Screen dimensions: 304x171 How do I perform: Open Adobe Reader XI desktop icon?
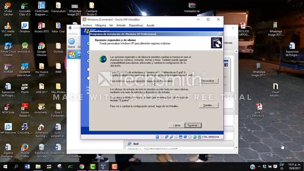pos(25,110)
